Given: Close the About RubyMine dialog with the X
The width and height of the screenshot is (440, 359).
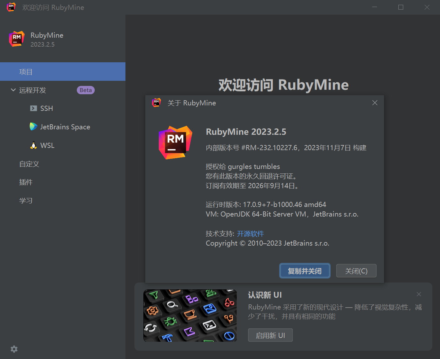Looking at the screenshot, I should [x=375, y=103].
